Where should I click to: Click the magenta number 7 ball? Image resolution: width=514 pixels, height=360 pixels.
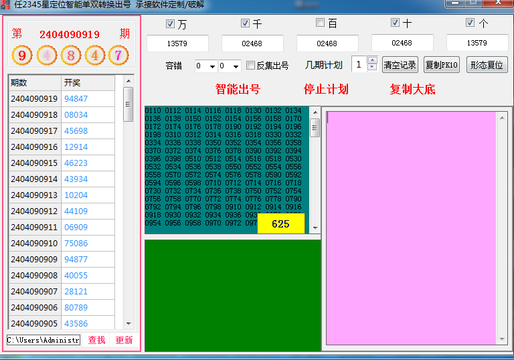[x=118, y=55]
